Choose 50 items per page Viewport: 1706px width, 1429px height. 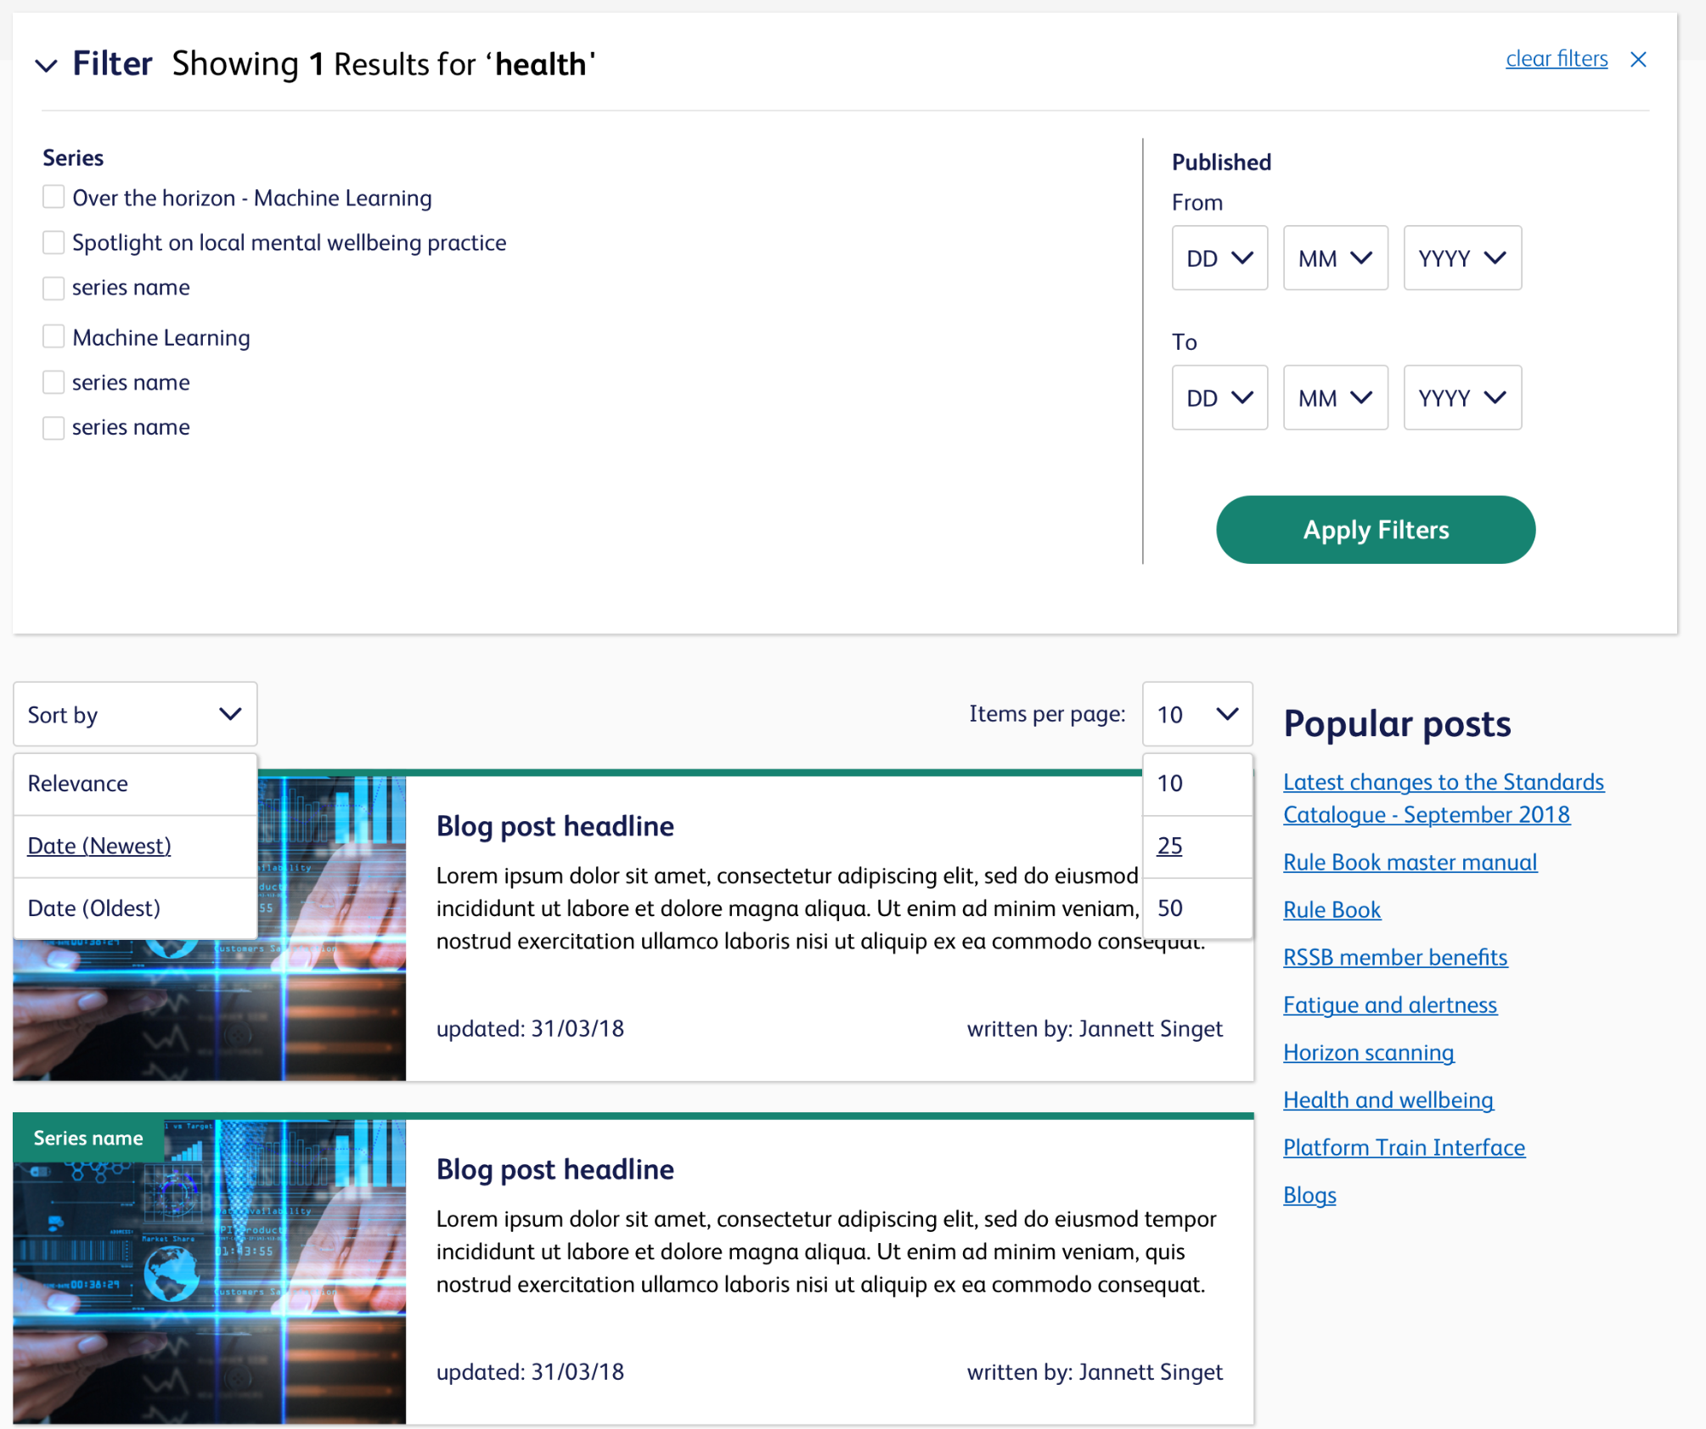pyautogui.click(x=1169, y=909)
